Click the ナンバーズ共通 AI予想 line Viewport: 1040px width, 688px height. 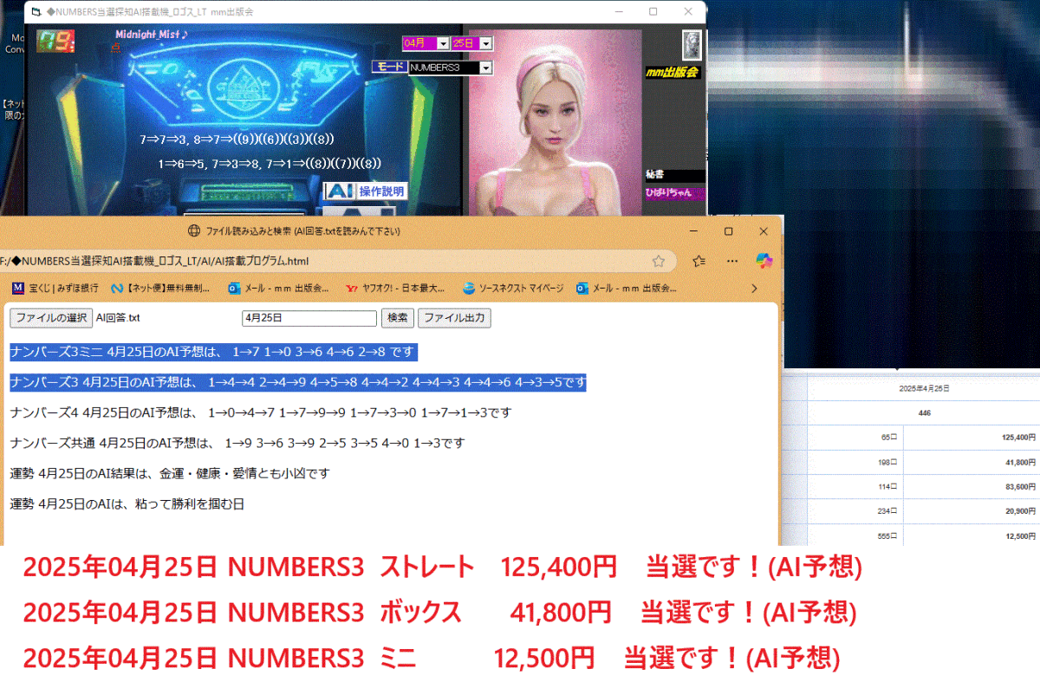(237, 443)
